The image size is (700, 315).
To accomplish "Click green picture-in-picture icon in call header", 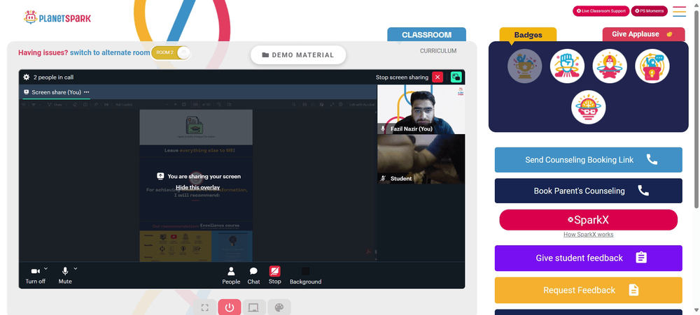I will [x=456, y=77].
